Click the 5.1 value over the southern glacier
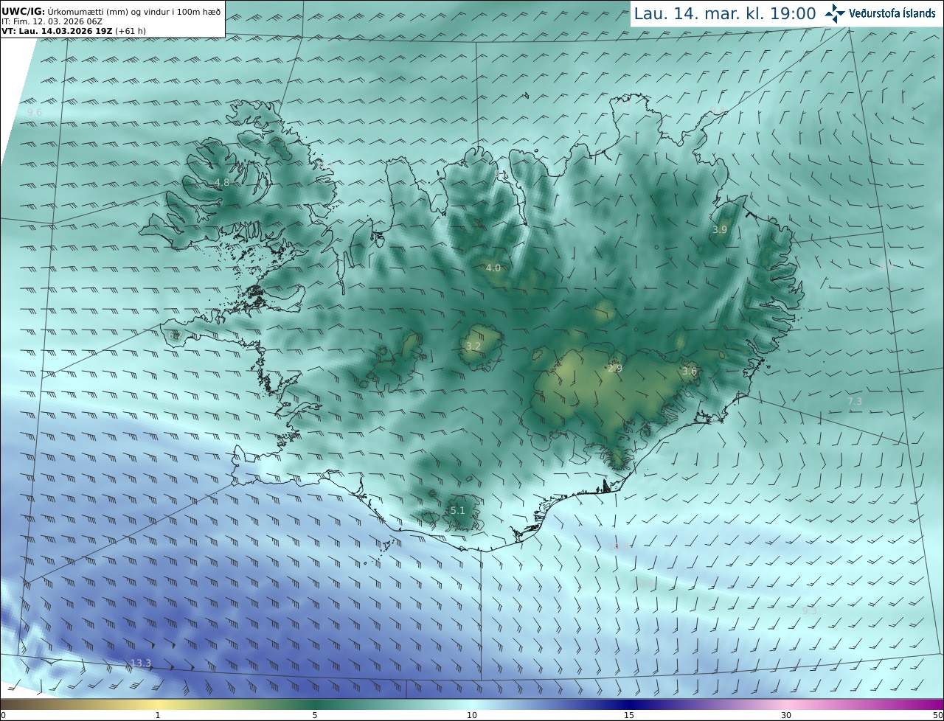944x721 pixels. [x=457, y=510]
